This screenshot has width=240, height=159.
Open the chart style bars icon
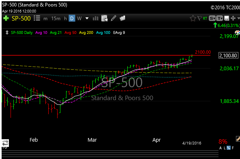click(96, 19)
